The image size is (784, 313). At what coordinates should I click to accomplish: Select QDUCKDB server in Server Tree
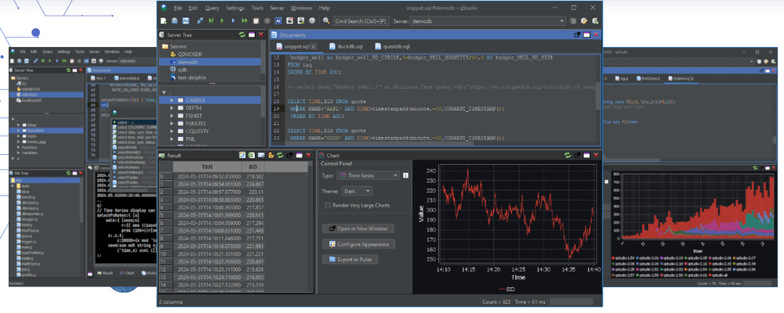coord(190,54)
